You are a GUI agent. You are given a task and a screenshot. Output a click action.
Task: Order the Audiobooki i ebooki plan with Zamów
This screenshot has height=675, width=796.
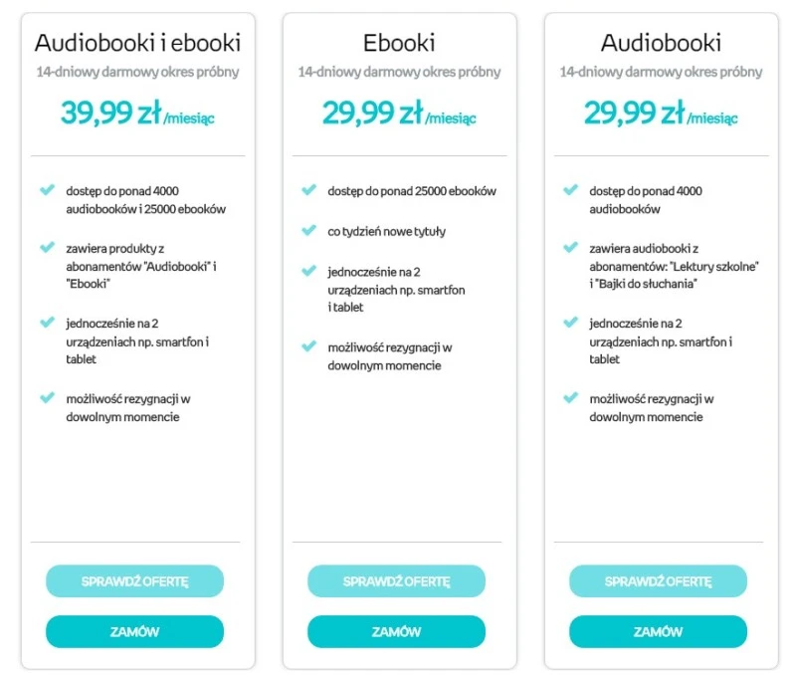[134, 631]
